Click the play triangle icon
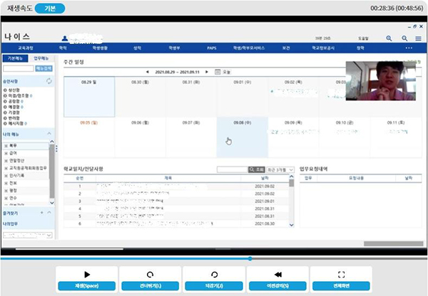Viewport: 428px width, 296px height. (87, 275)
